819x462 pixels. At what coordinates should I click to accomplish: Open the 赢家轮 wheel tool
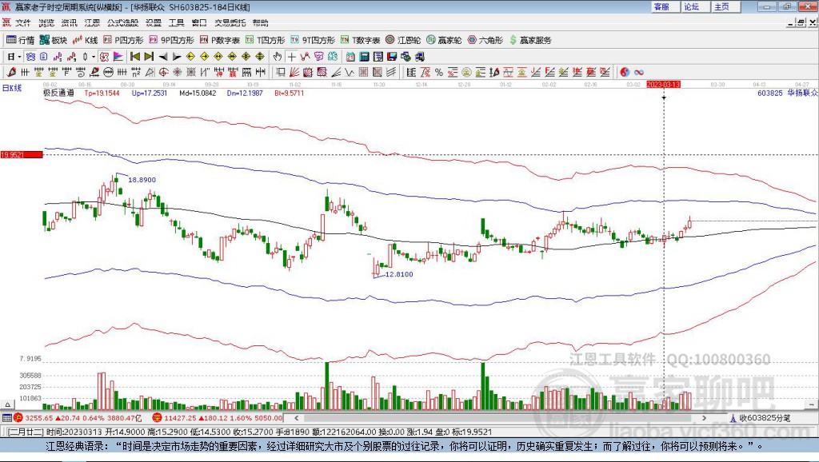pos(444,40)
